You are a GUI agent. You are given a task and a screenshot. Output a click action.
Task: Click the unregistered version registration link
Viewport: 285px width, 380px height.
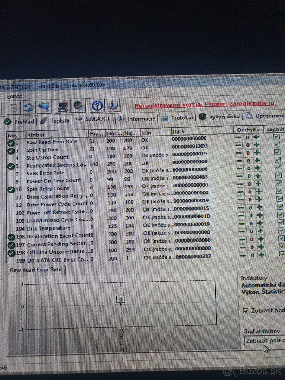pyautogui.click(x=205, y=104)
